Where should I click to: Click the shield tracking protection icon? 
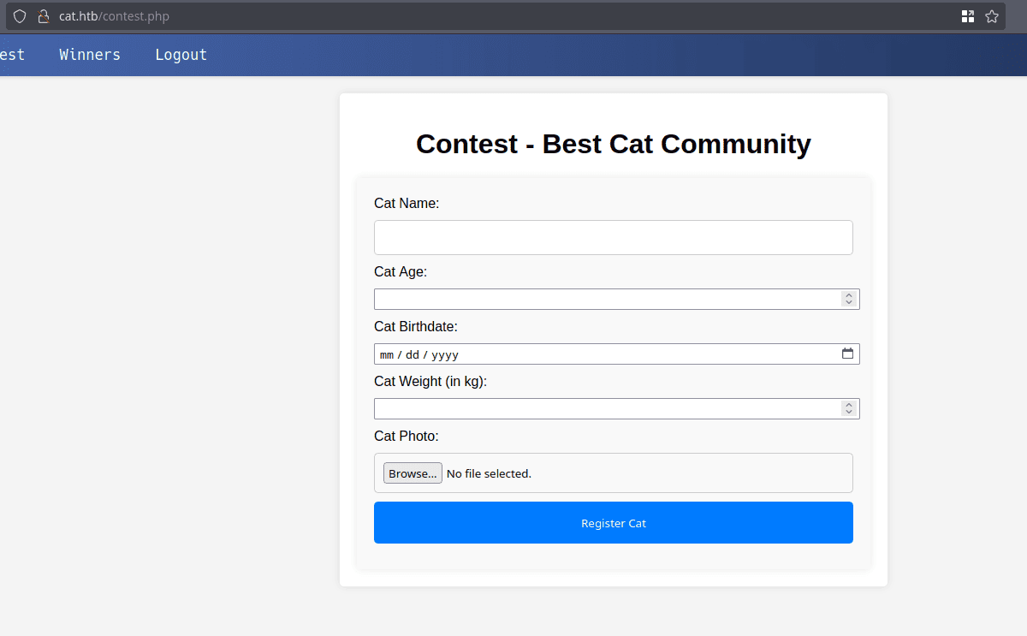(x=19, y=16)
